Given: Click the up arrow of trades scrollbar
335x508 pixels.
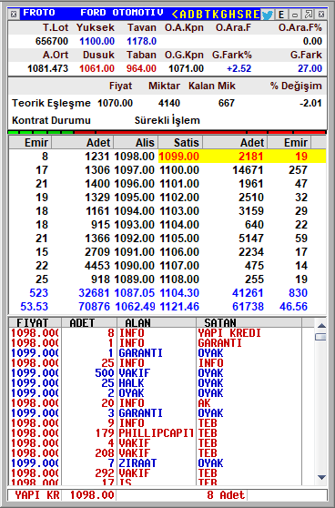Looking at the screenshot, I should [321, 325].
